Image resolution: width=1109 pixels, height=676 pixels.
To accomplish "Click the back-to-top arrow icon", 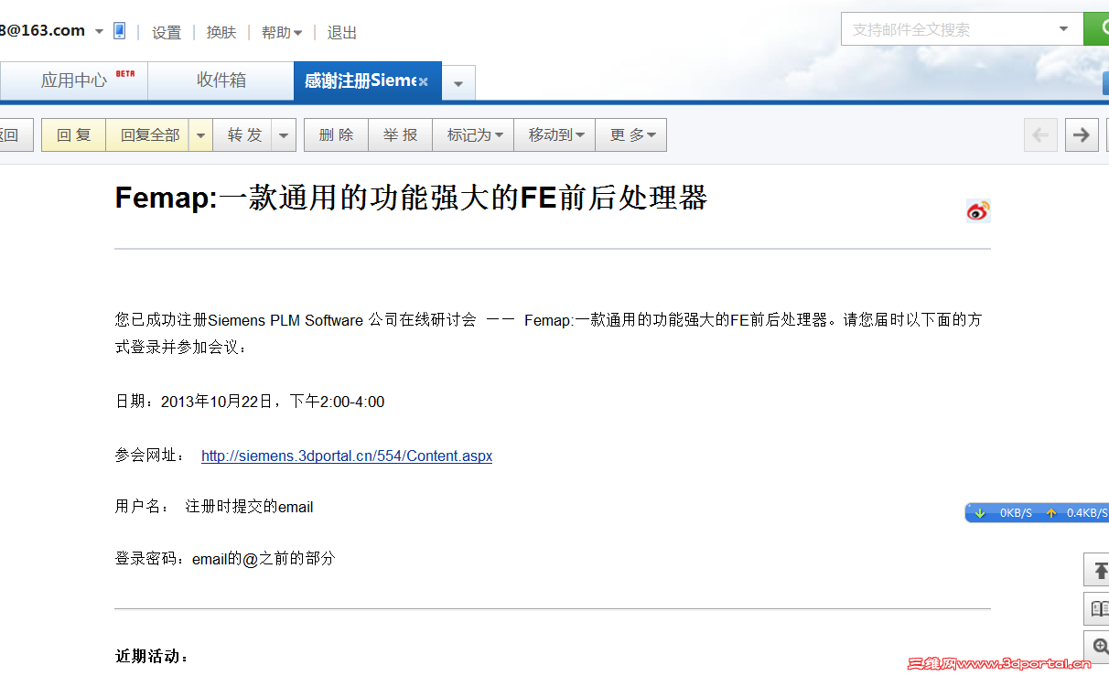I will pyautogui.click(x=1098, y=570).
